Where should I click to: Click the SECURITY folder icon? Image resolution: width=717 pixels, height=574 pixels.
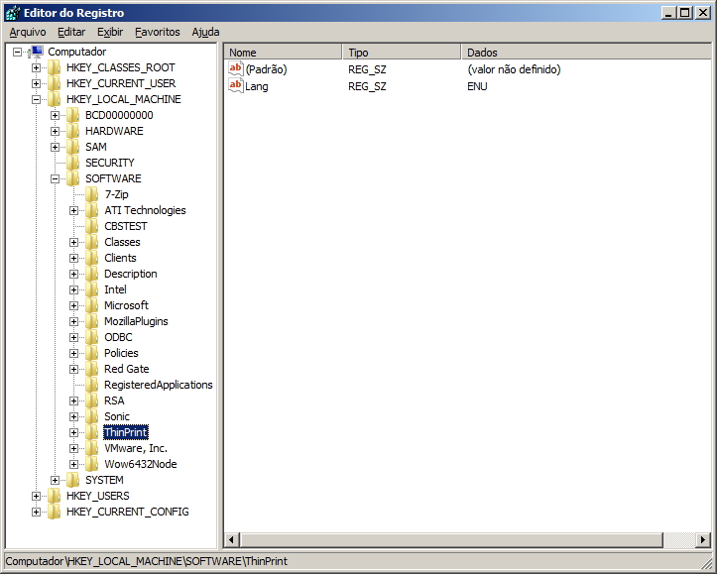72,163
